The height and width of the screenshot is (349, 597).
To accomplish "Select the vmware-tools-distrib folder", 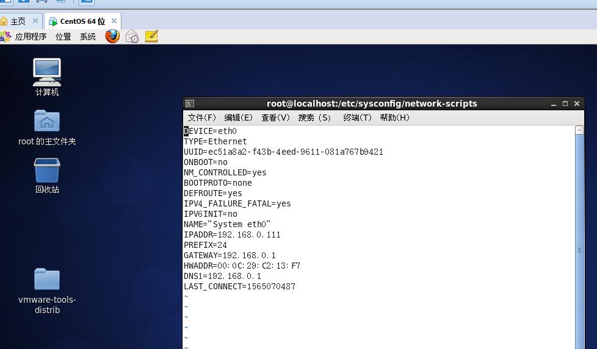I will (x=47, y=291).
